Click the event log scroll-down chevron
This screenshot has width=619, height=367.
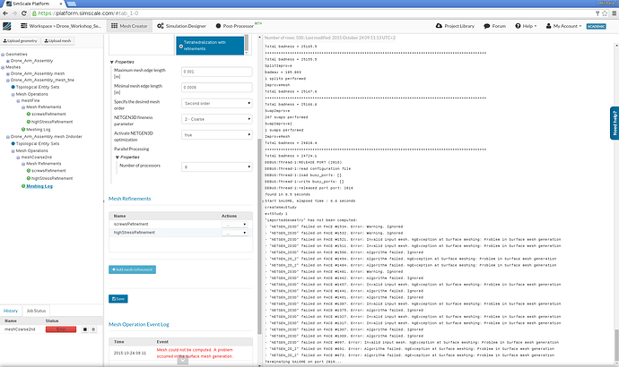[x=182, y=360]
